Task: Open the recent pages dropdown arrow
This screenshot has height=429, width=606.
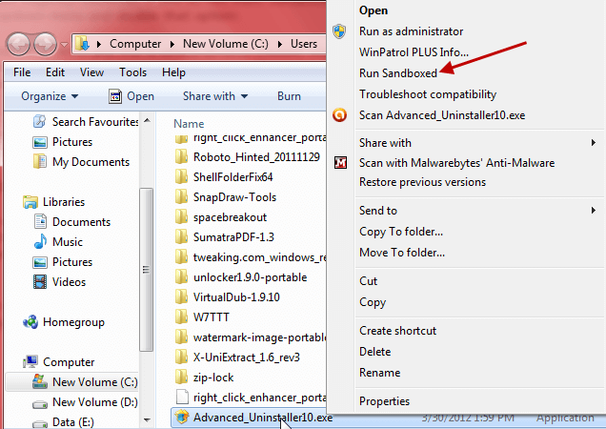Action: (64, 45)
